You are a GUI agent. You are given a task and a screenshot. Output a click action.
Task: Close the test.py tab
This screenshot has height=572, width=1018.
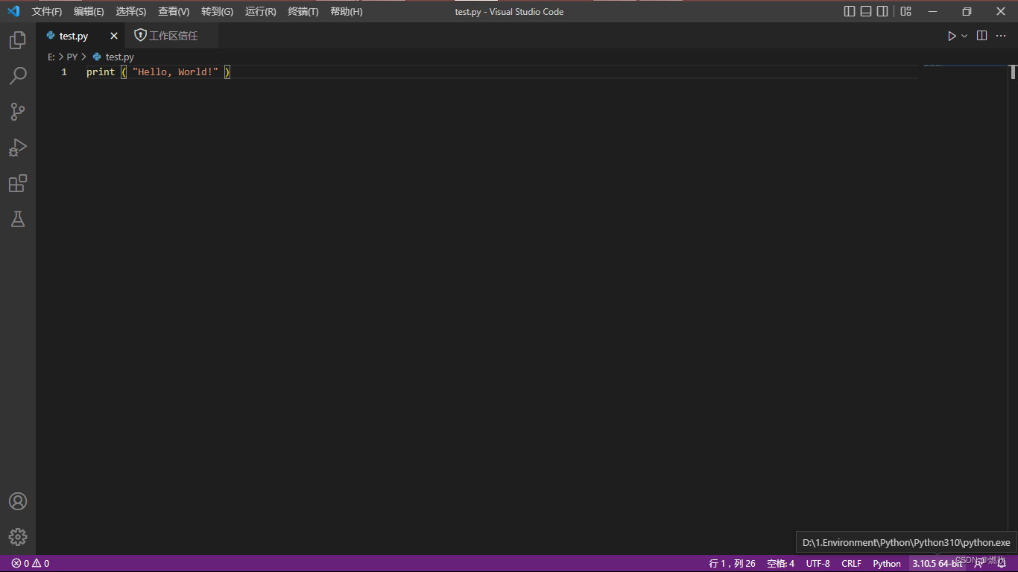114,36
